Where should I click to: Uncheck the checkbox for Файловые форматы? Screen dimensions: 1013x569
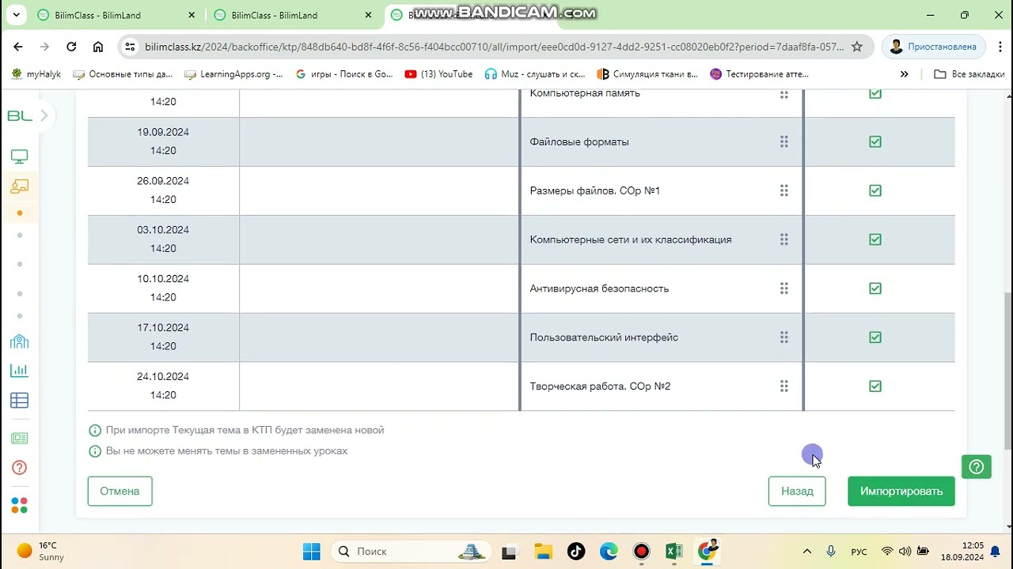tap(875, 142)
